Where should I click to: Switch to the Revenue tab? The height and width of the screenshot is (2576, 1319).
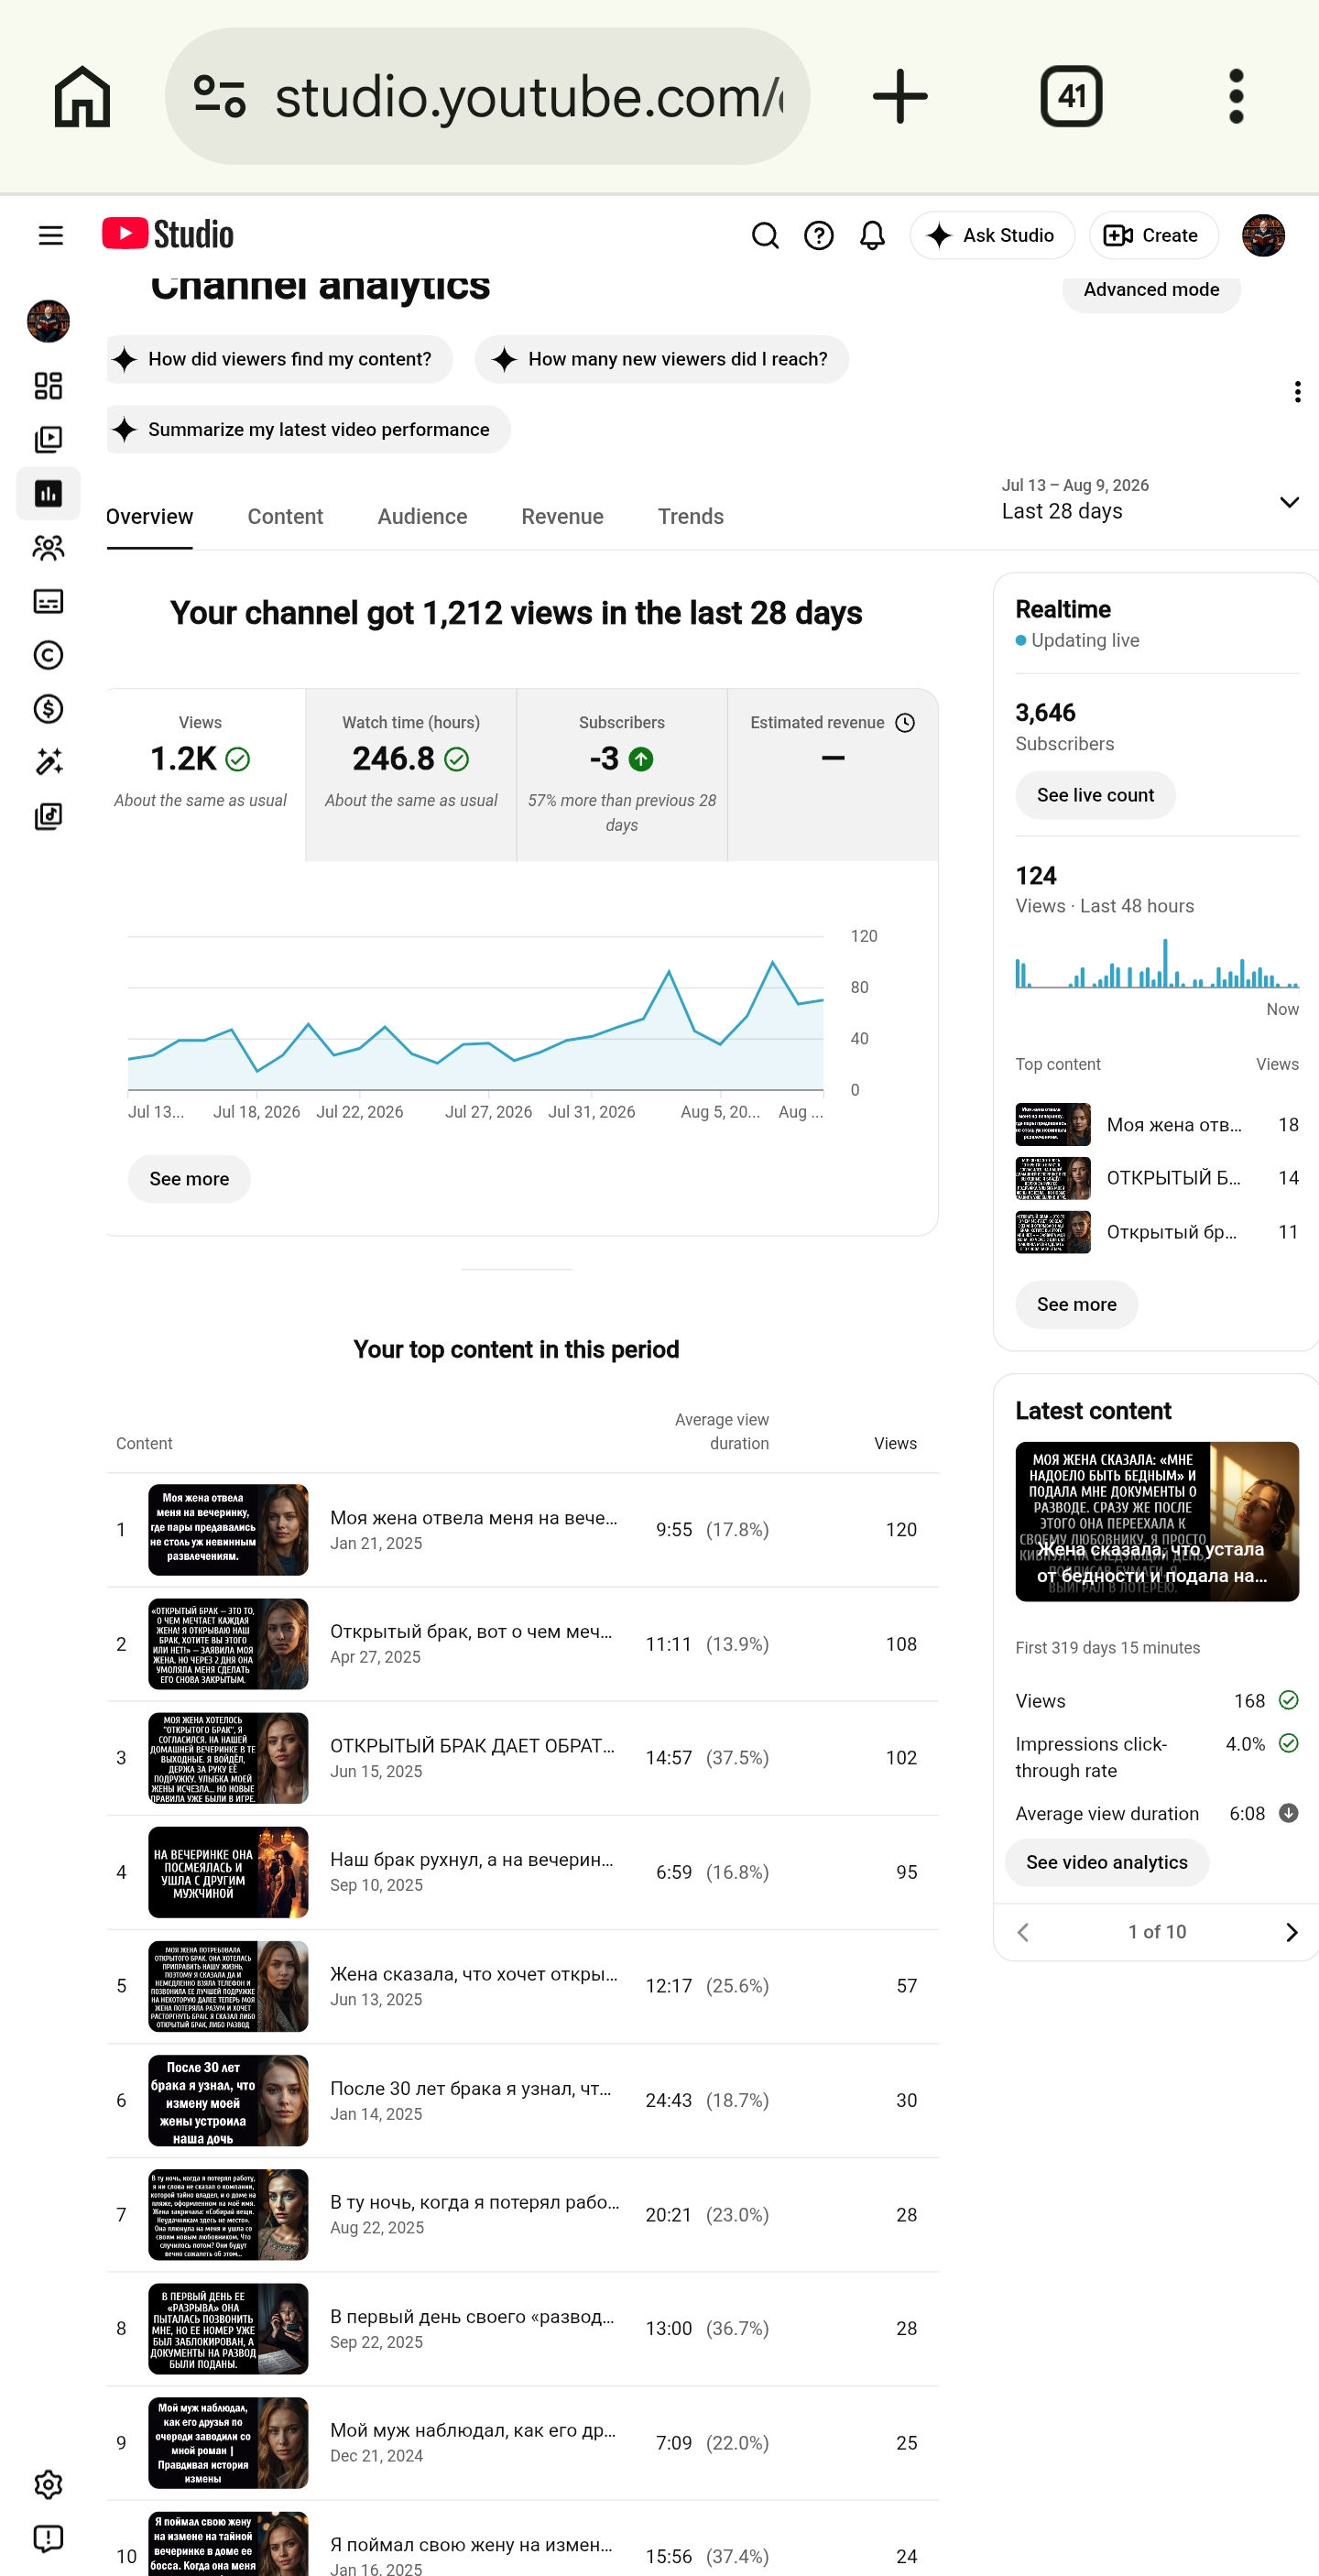pyautogui.click(x=562, y=517)
